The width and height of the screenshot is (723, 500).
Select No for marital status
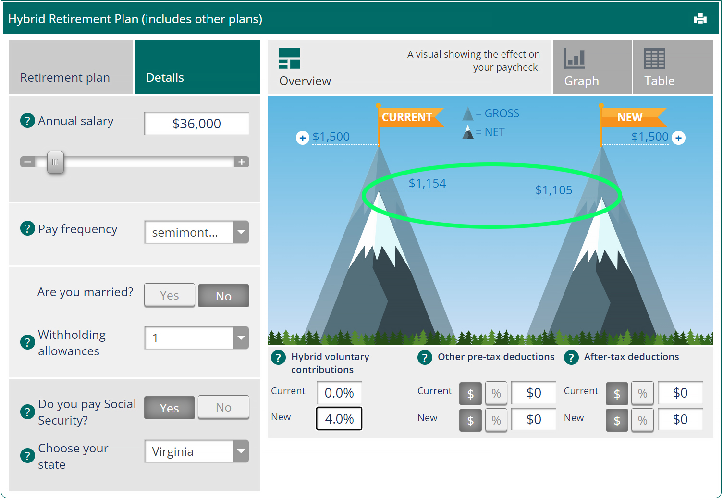223,295
